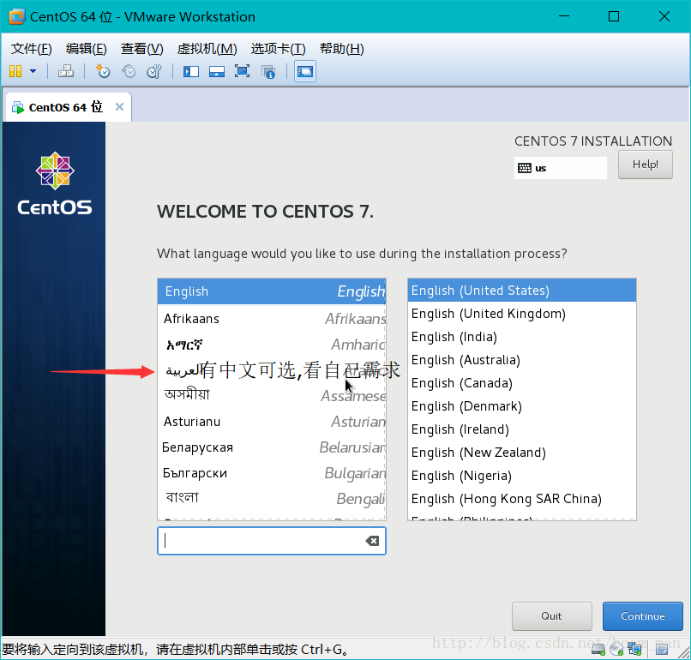This screenshot has width=691, height=660.
Task: Choose English (Nigeria) locale
Action: click(x=522, y=476)
